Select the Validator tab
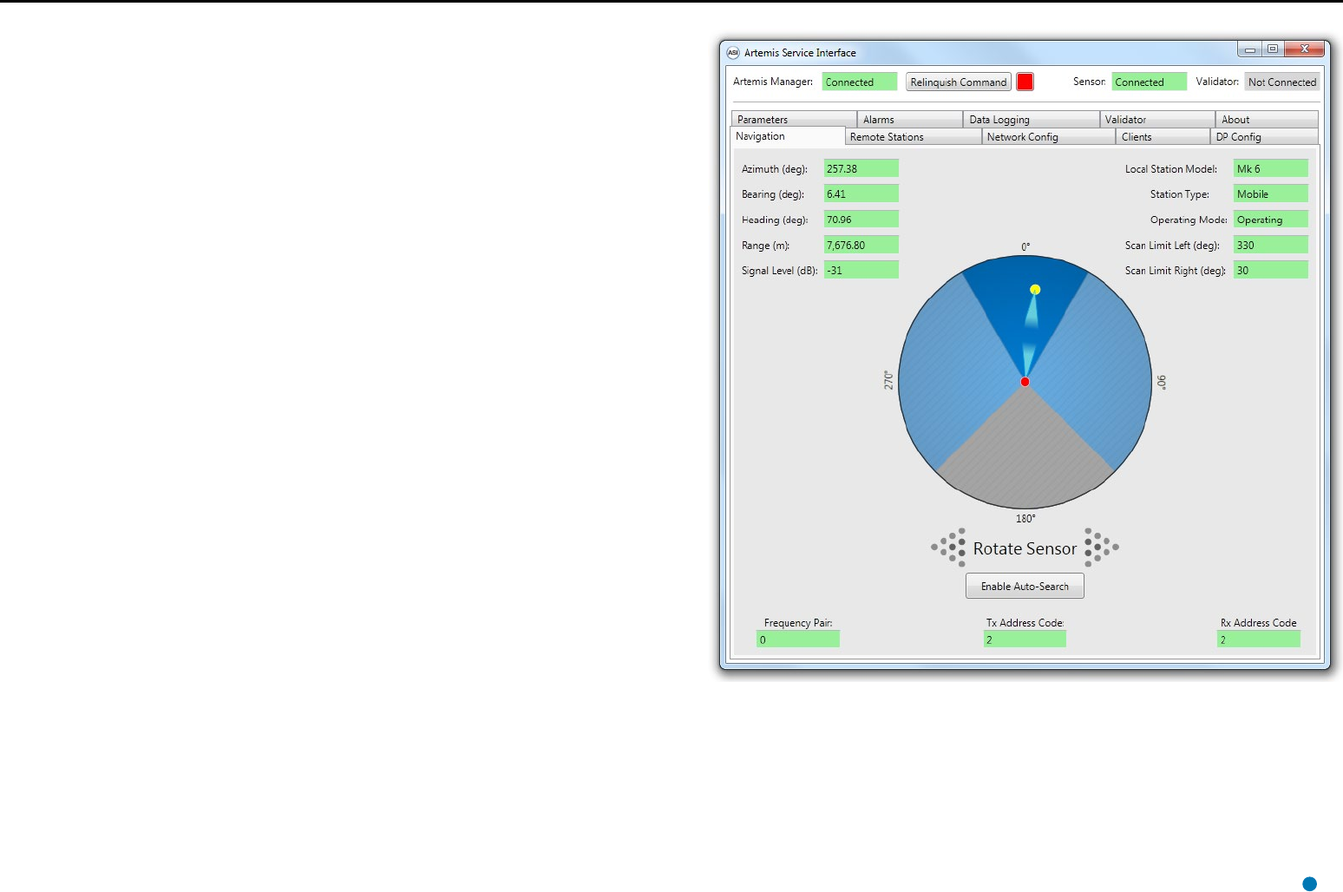Screen dimensions: 1343x892 coord(1157,119)
